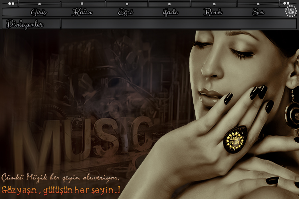The height and width of the screenshot is (199, 299).
Task: Toggle Kalın bold text option
Action: click(82, 13)
